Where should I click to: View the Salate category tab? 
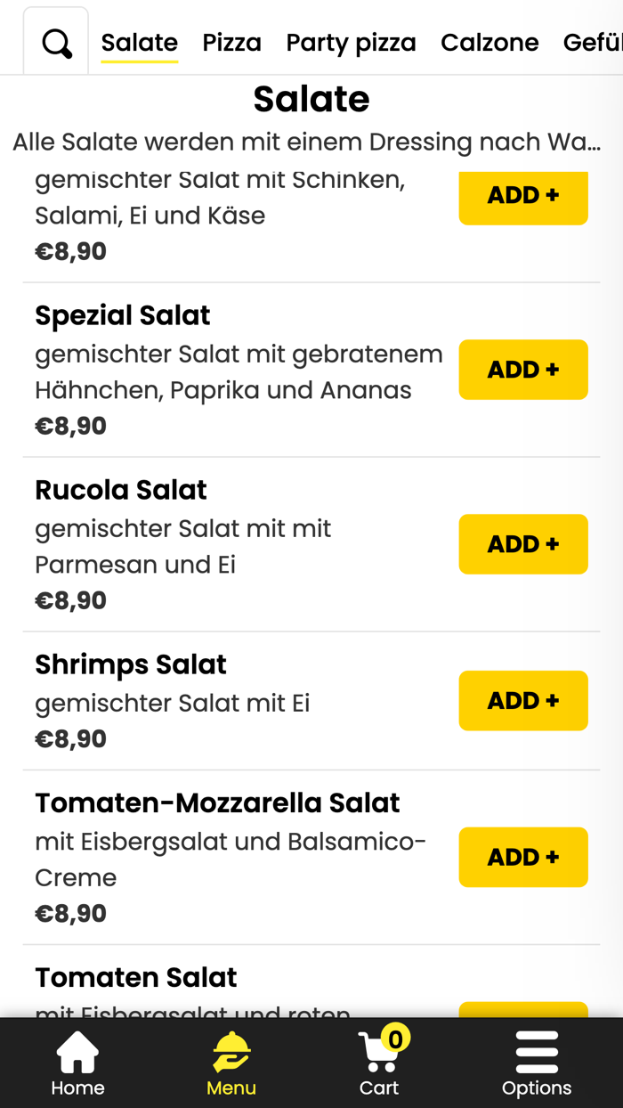point(139,42)
